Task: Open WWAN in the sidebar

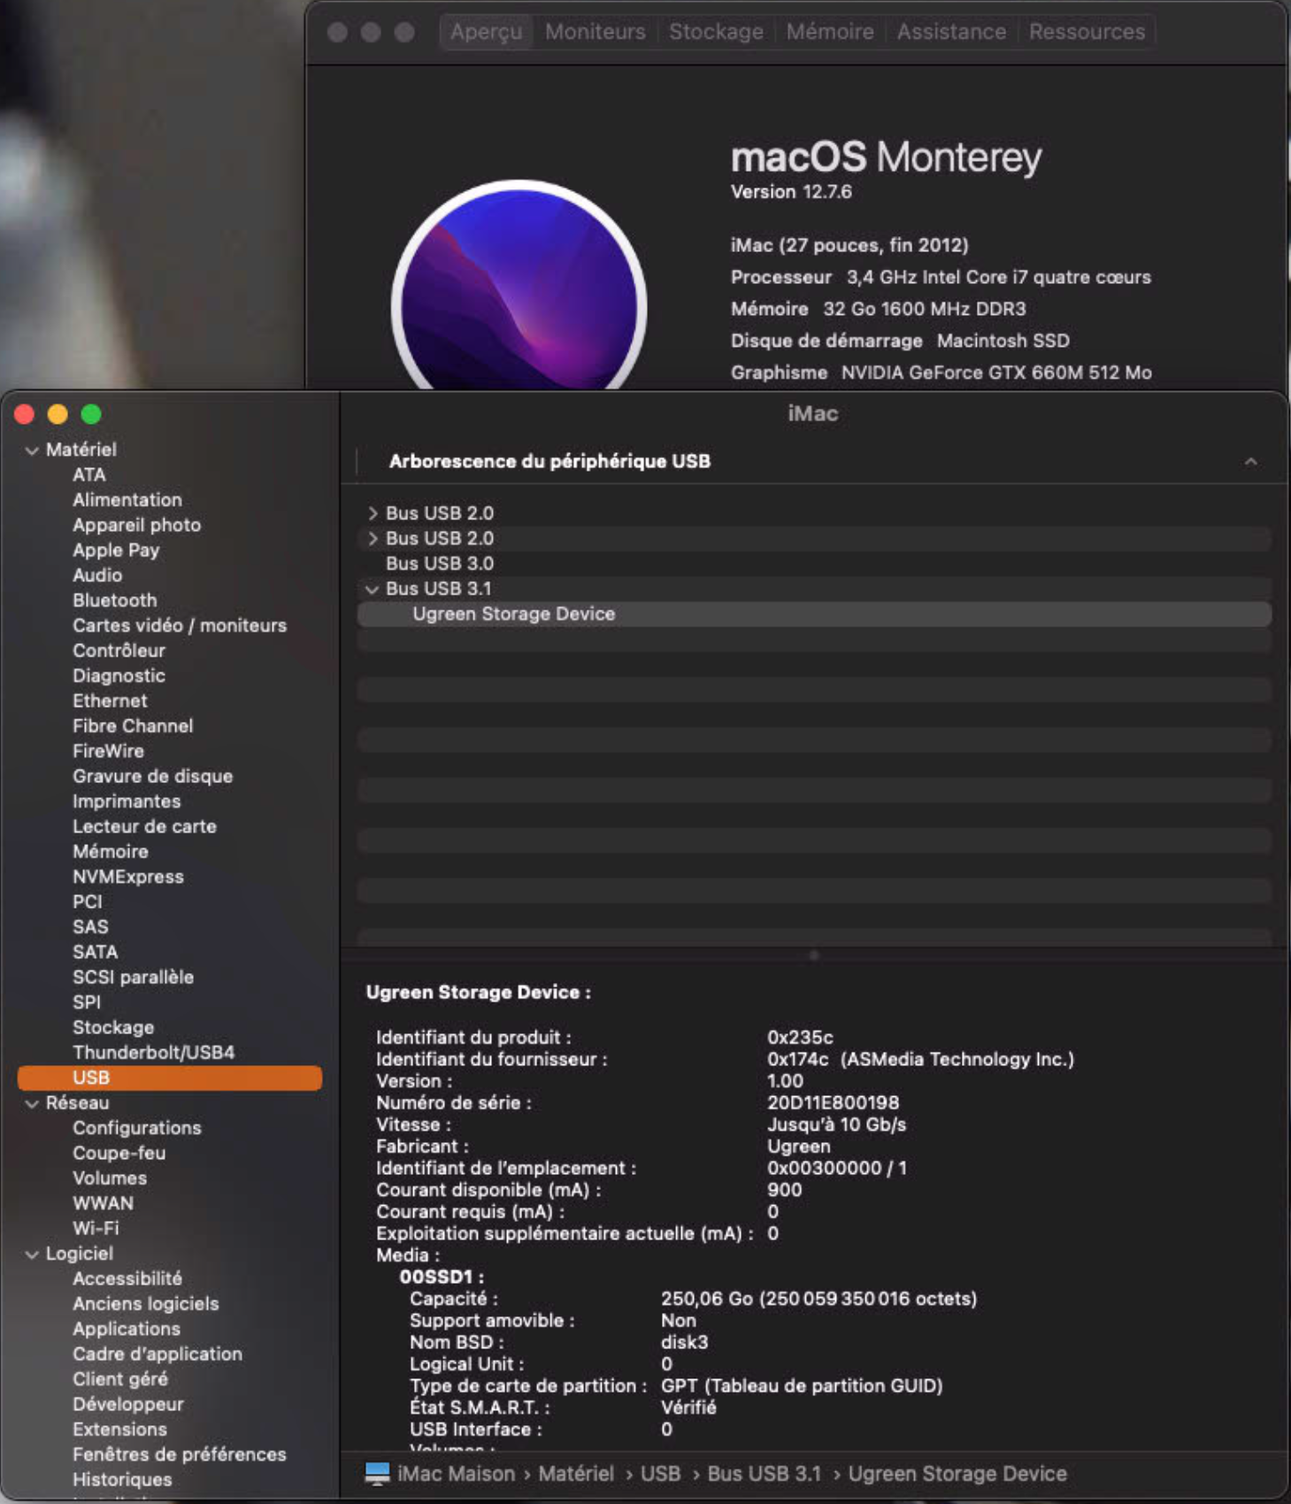Action: click(104, 1203)
